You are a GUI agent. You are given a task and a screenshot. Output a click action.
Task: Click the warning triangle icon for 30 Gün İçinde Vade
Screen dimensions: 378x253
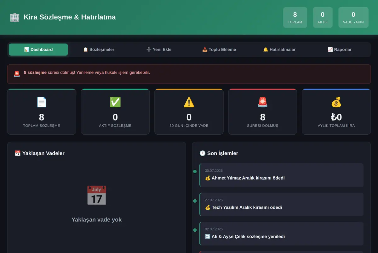(x=189, y=102)
